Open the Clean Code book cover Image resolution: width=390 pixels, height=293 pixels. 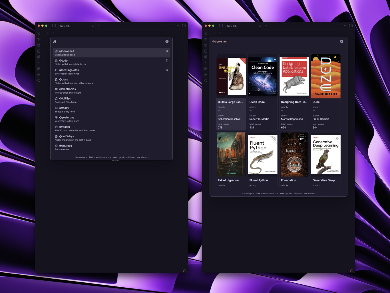(263, 76)
